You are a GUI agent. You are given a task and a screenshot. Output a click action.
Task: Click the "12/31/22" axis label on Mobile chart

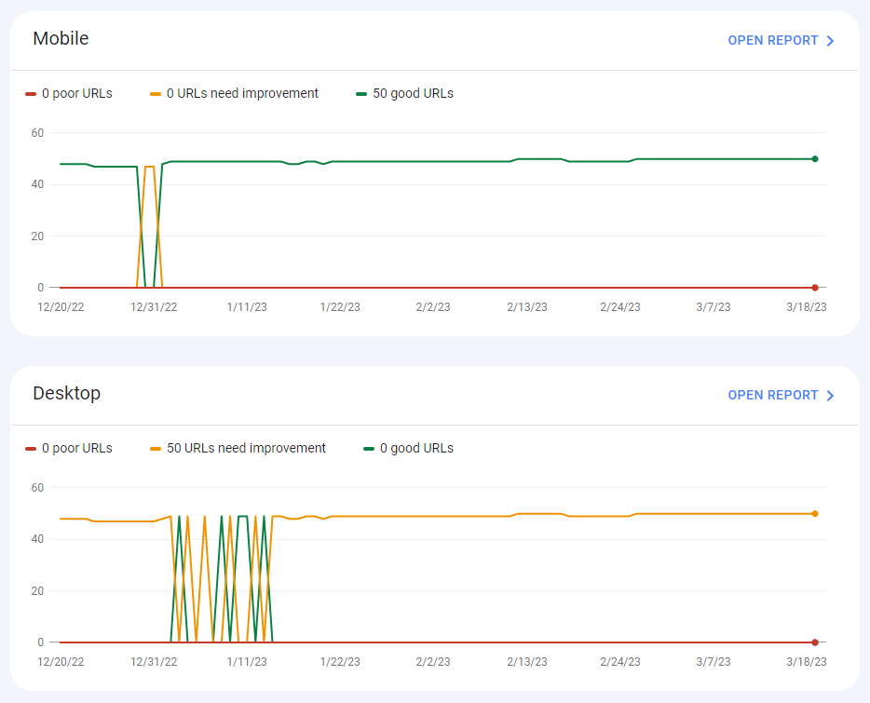(153, 306)
